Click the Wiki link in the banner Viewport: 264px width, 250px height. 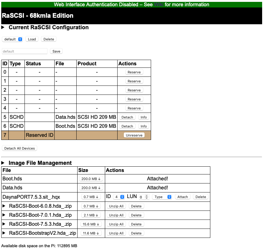[158, 5]
